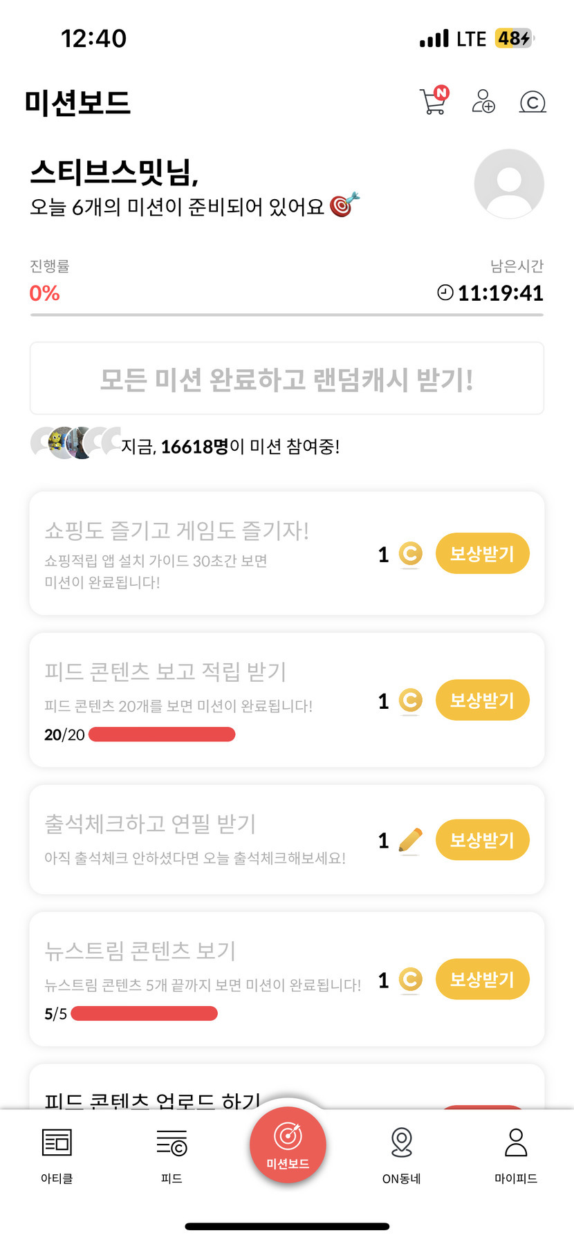
Task: Tap the remaining time clock icon
Action: click(445, 293)
